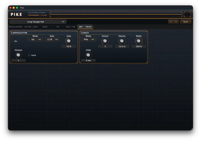Click the Pike window title text
The height and width of the screenshot is (141, 201).
[22, 8]
